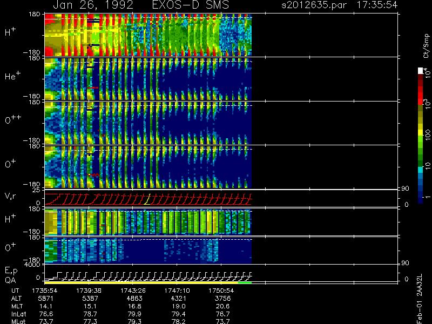Click the 'He+' panel label
This screenshot has width=432, height=324.
click(x=12, y=76)
